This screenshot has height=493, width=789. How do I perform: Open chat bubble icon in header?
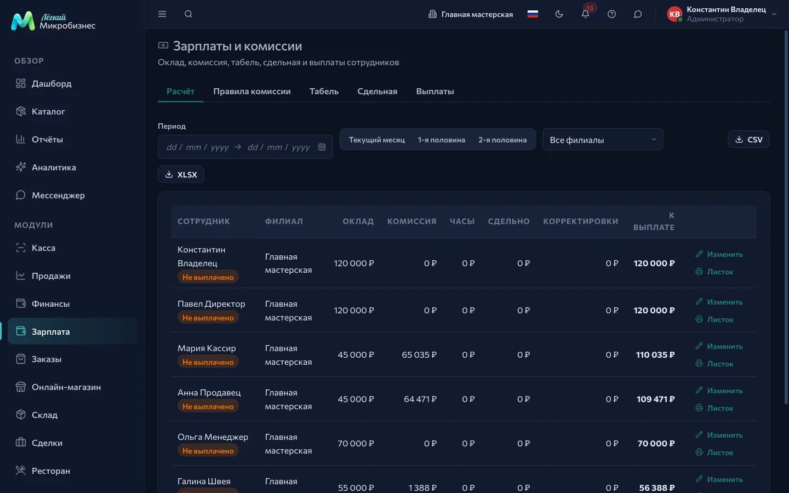tap(638, 14)
